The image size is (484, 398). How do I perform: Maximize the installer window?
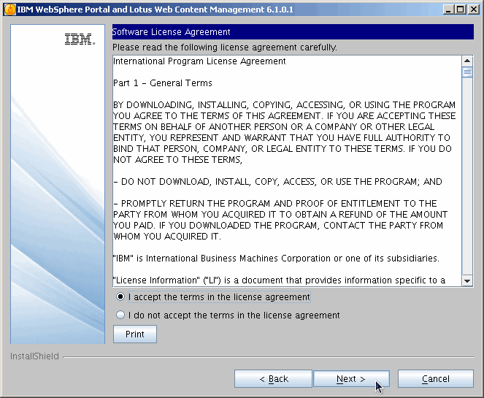pos(459,9)
